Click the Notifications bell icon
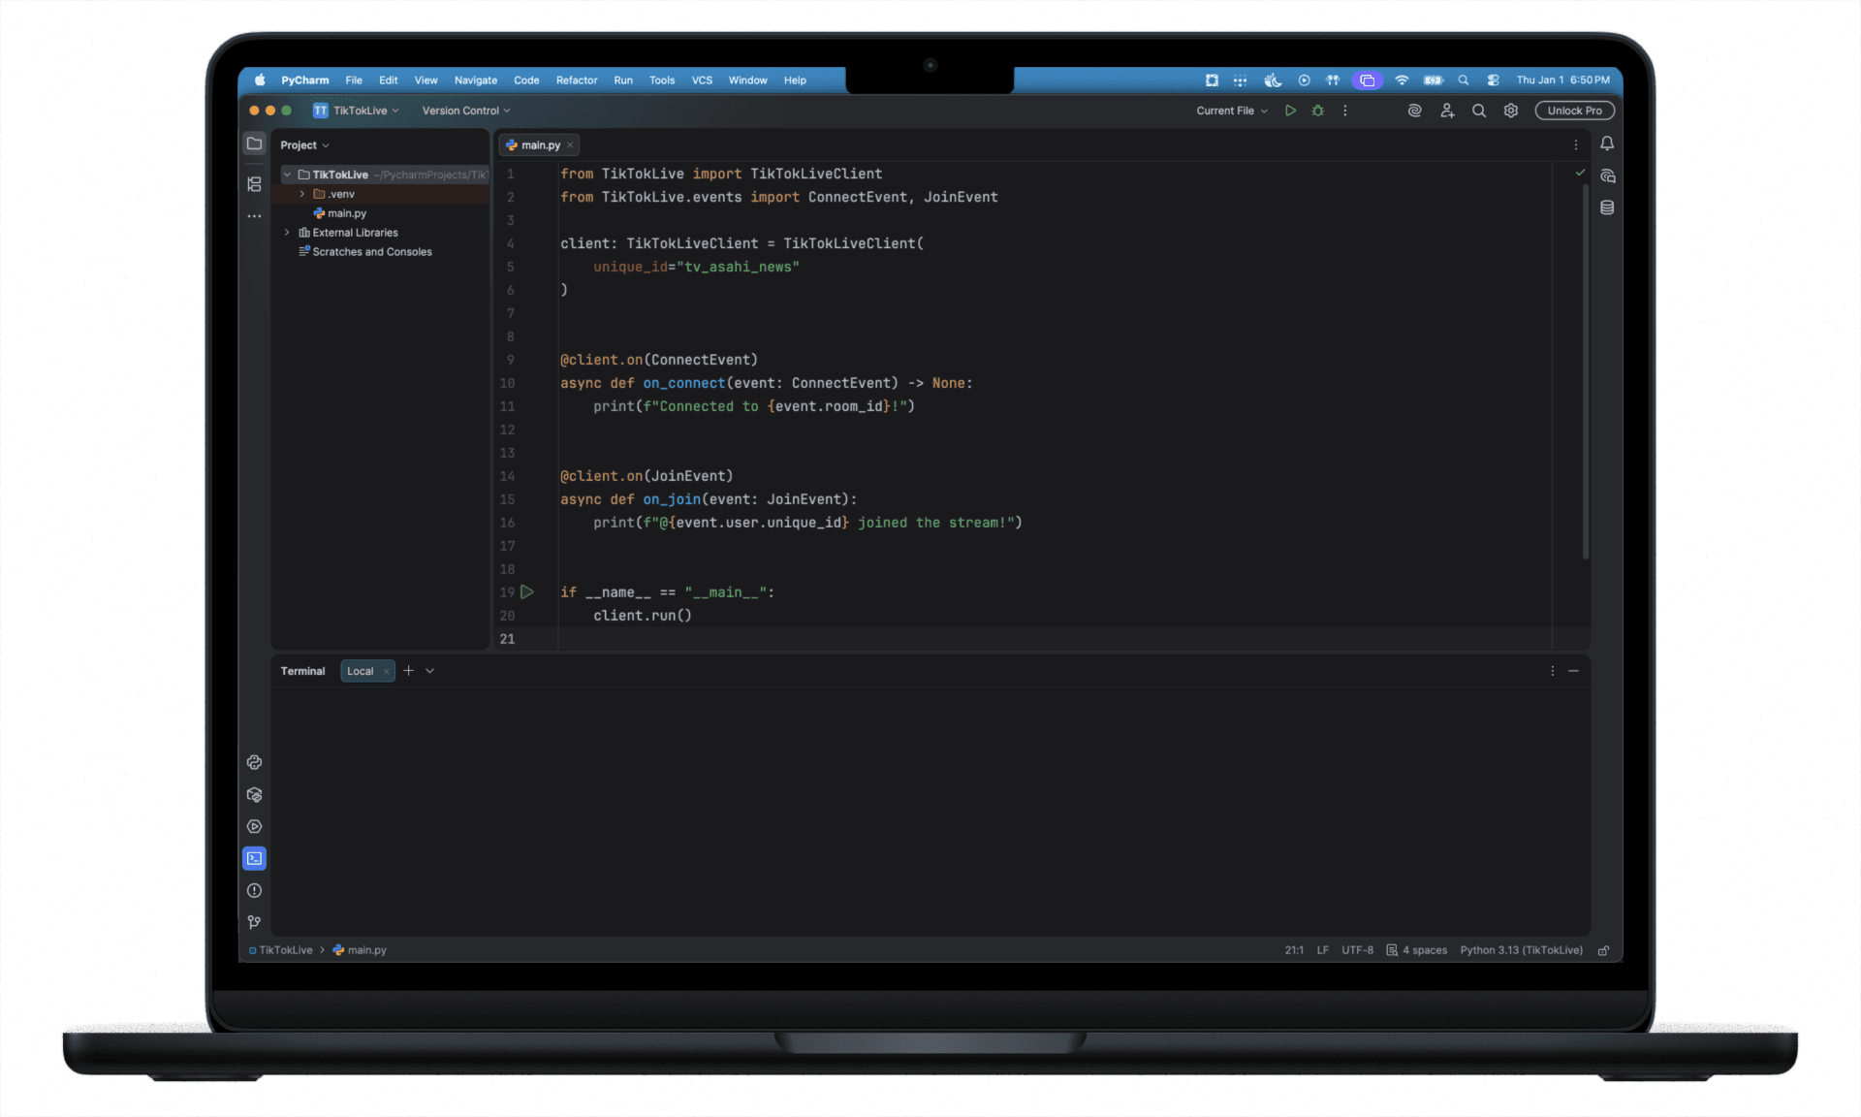This screenshot has height=1117, width=1861. tap(1607, 144)
